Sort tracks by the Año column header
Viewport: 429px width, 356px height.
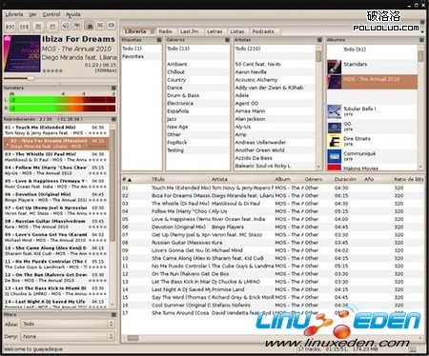[x=369, y=179]
